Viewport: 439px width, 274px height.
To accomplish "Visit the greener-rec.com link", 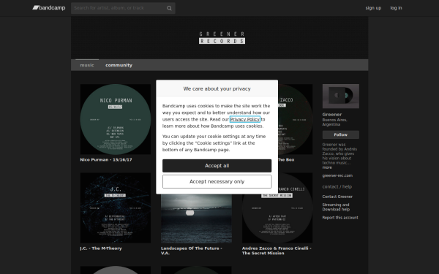I will (x=337, y=175).
